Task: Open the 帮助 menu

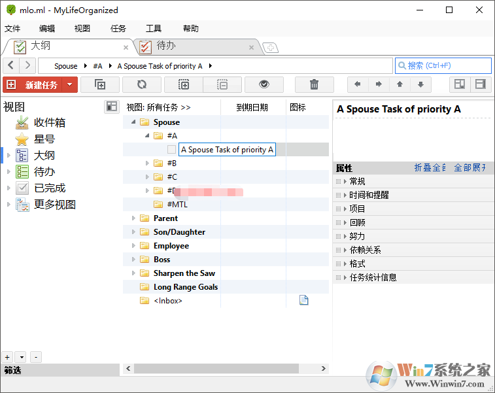Action: coord(191,29)
